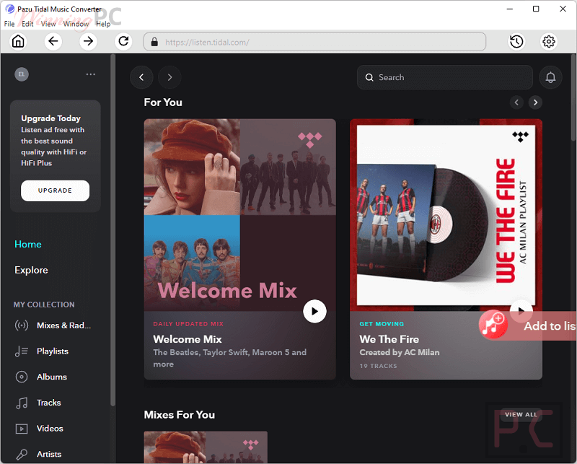
Task: Click the Videos play-frame icon
Action: point(22,429)
